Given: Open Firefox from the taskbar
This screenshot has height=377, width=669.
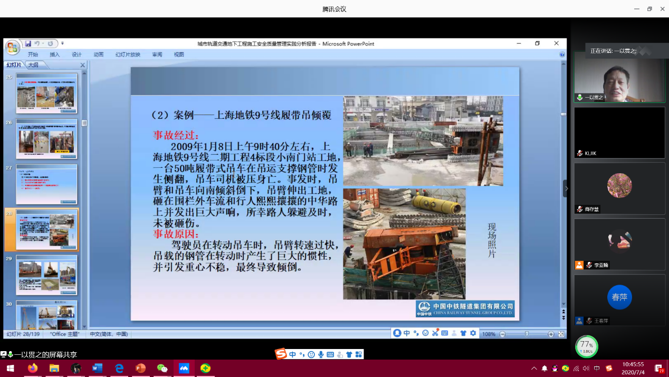Looking at the screenshot, I should point(33,368).
